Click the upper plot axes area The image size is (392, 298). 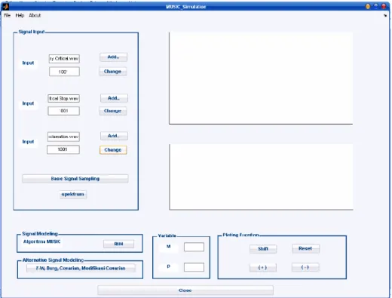point(261,78)
